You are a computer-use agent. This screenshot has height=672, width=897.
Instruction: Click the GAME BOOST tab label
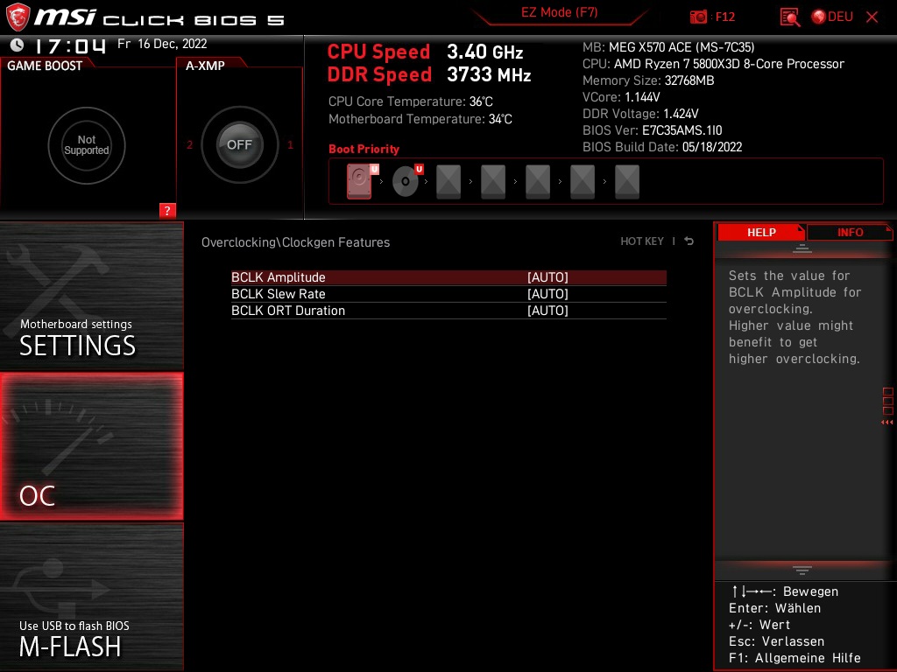click(x=45, y=66)
